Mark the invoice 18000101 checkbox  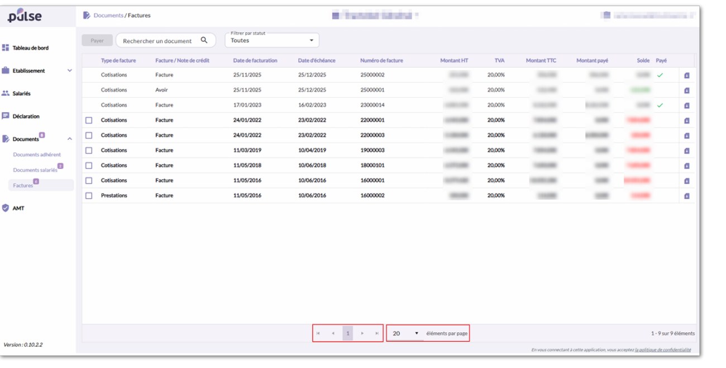pyautogui.click(x=88, y=166)
